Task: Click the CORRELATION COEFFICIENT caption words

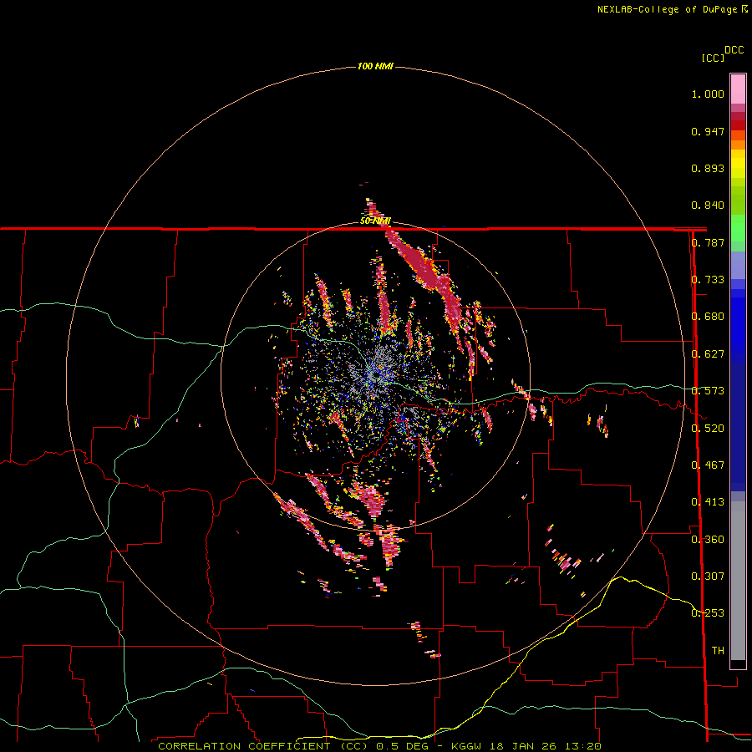Action: (244, 746)
